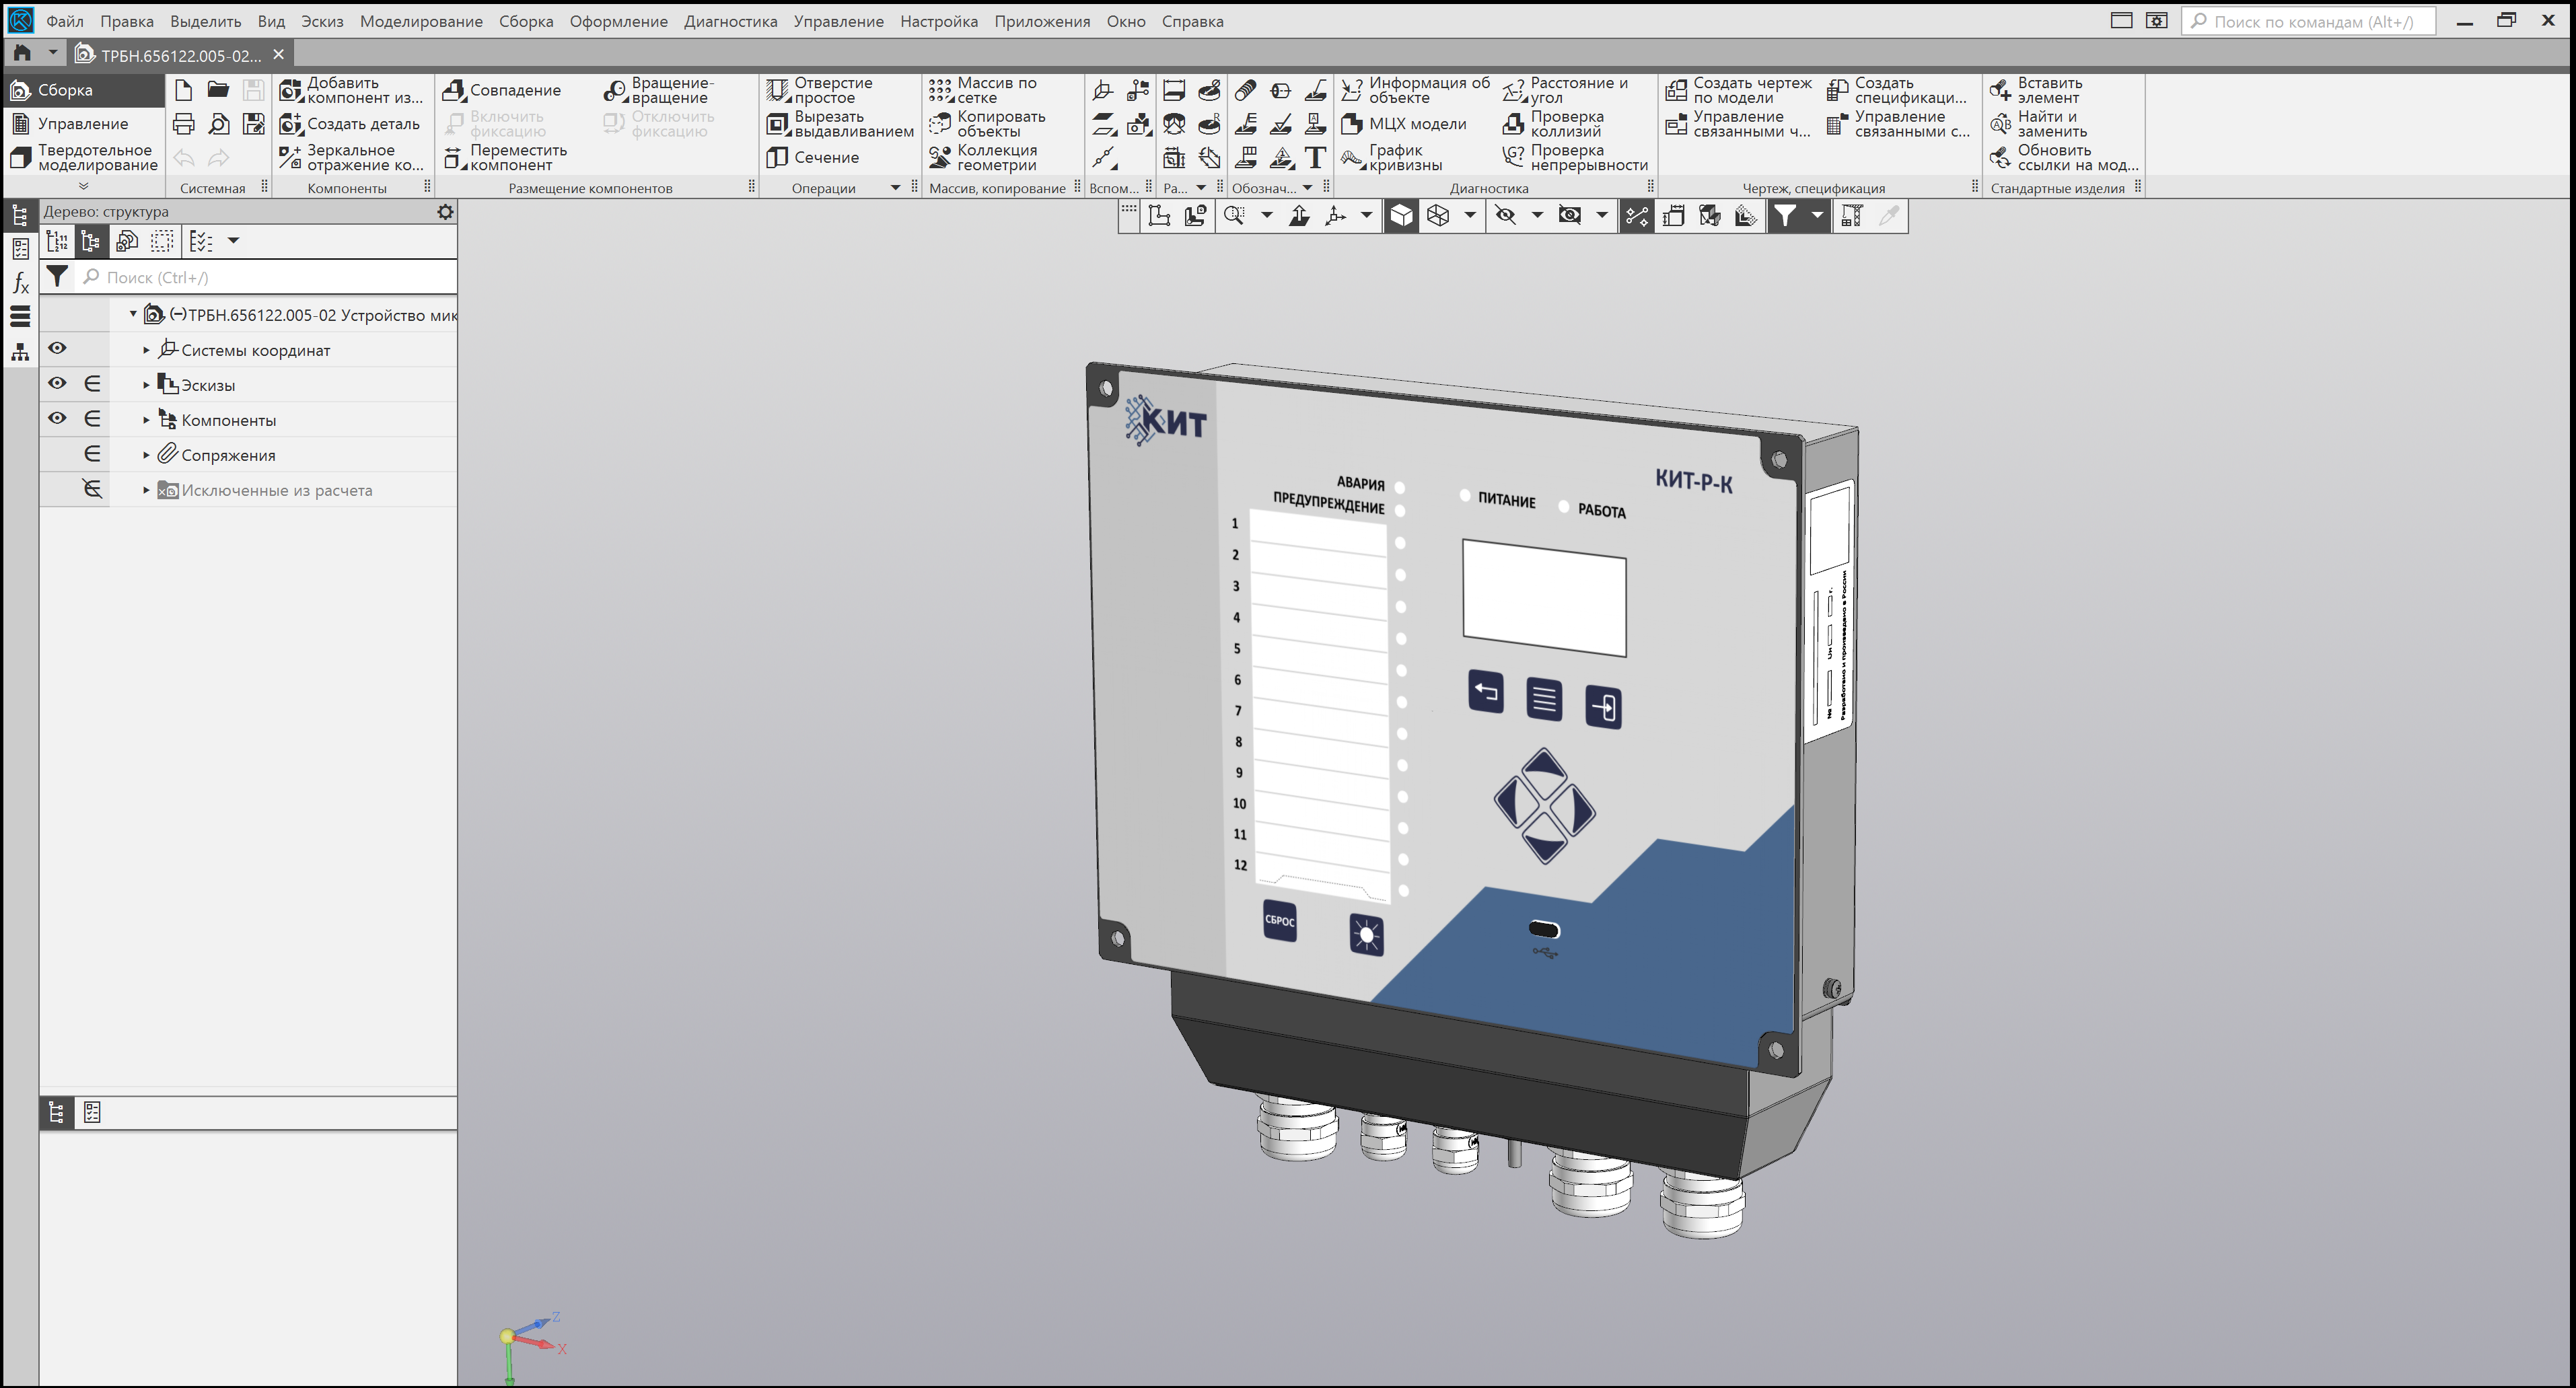Open the Операции panel dropdown arrow
The height and width of the screenshot is (1388, 2576).
[x=895, y=188]
